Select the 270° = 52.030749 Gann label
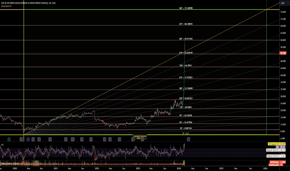Screen dimensions: 290x171 tap(186, 53)
